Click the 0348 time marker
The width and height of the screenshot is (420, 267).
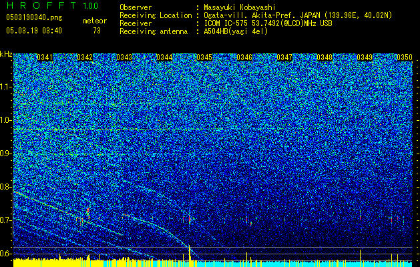pyautogui.click(x=325, y=57)
